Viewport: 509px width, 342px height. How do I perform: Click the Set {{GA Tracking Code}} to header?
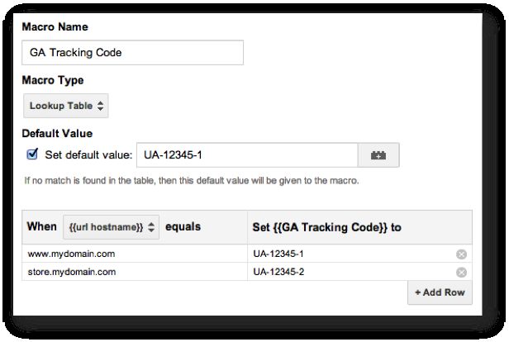[327, 227]
